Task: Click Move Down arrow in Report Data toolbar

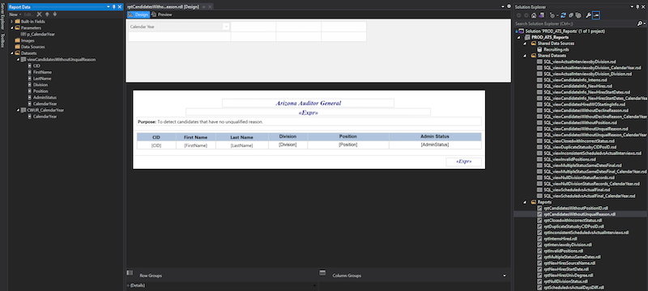Action: pos(54,14)
